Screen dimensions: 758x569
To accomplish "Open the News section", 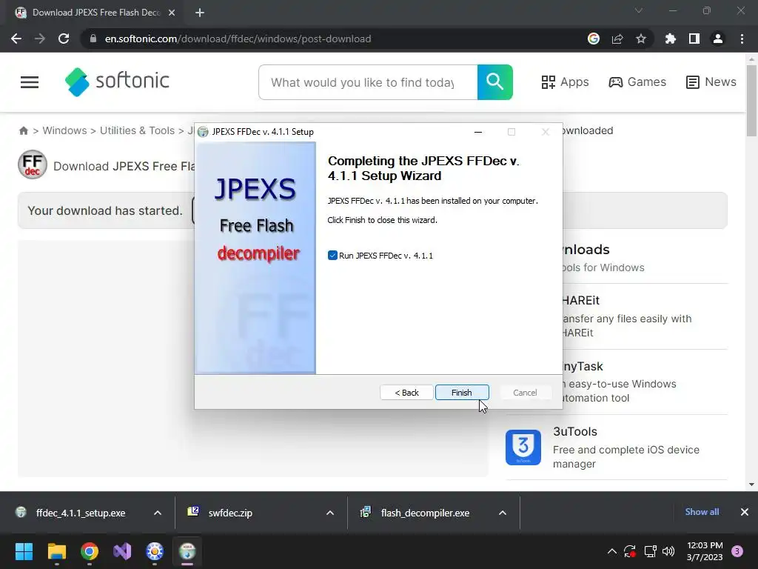I will (711, 81).
